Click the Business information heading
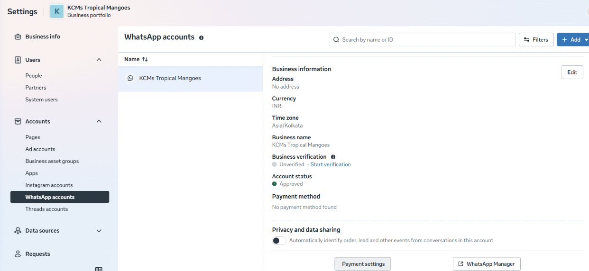Viewport: 589px width, 271px height. point(302,69)
